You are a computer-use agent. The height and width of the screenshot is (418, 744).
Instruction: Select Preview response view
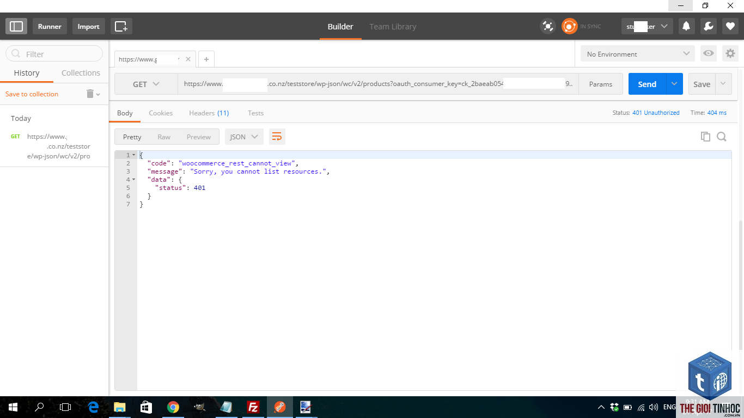198,137
